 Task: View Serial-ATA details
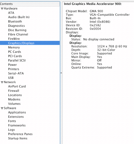(x=16, y=73)
